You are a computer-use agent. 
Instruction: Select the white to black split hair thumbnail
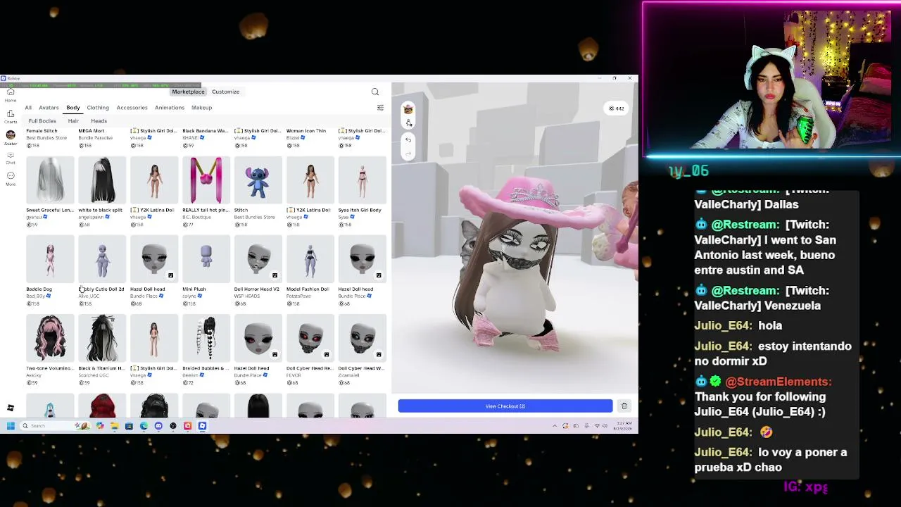(x=102, y=180)
